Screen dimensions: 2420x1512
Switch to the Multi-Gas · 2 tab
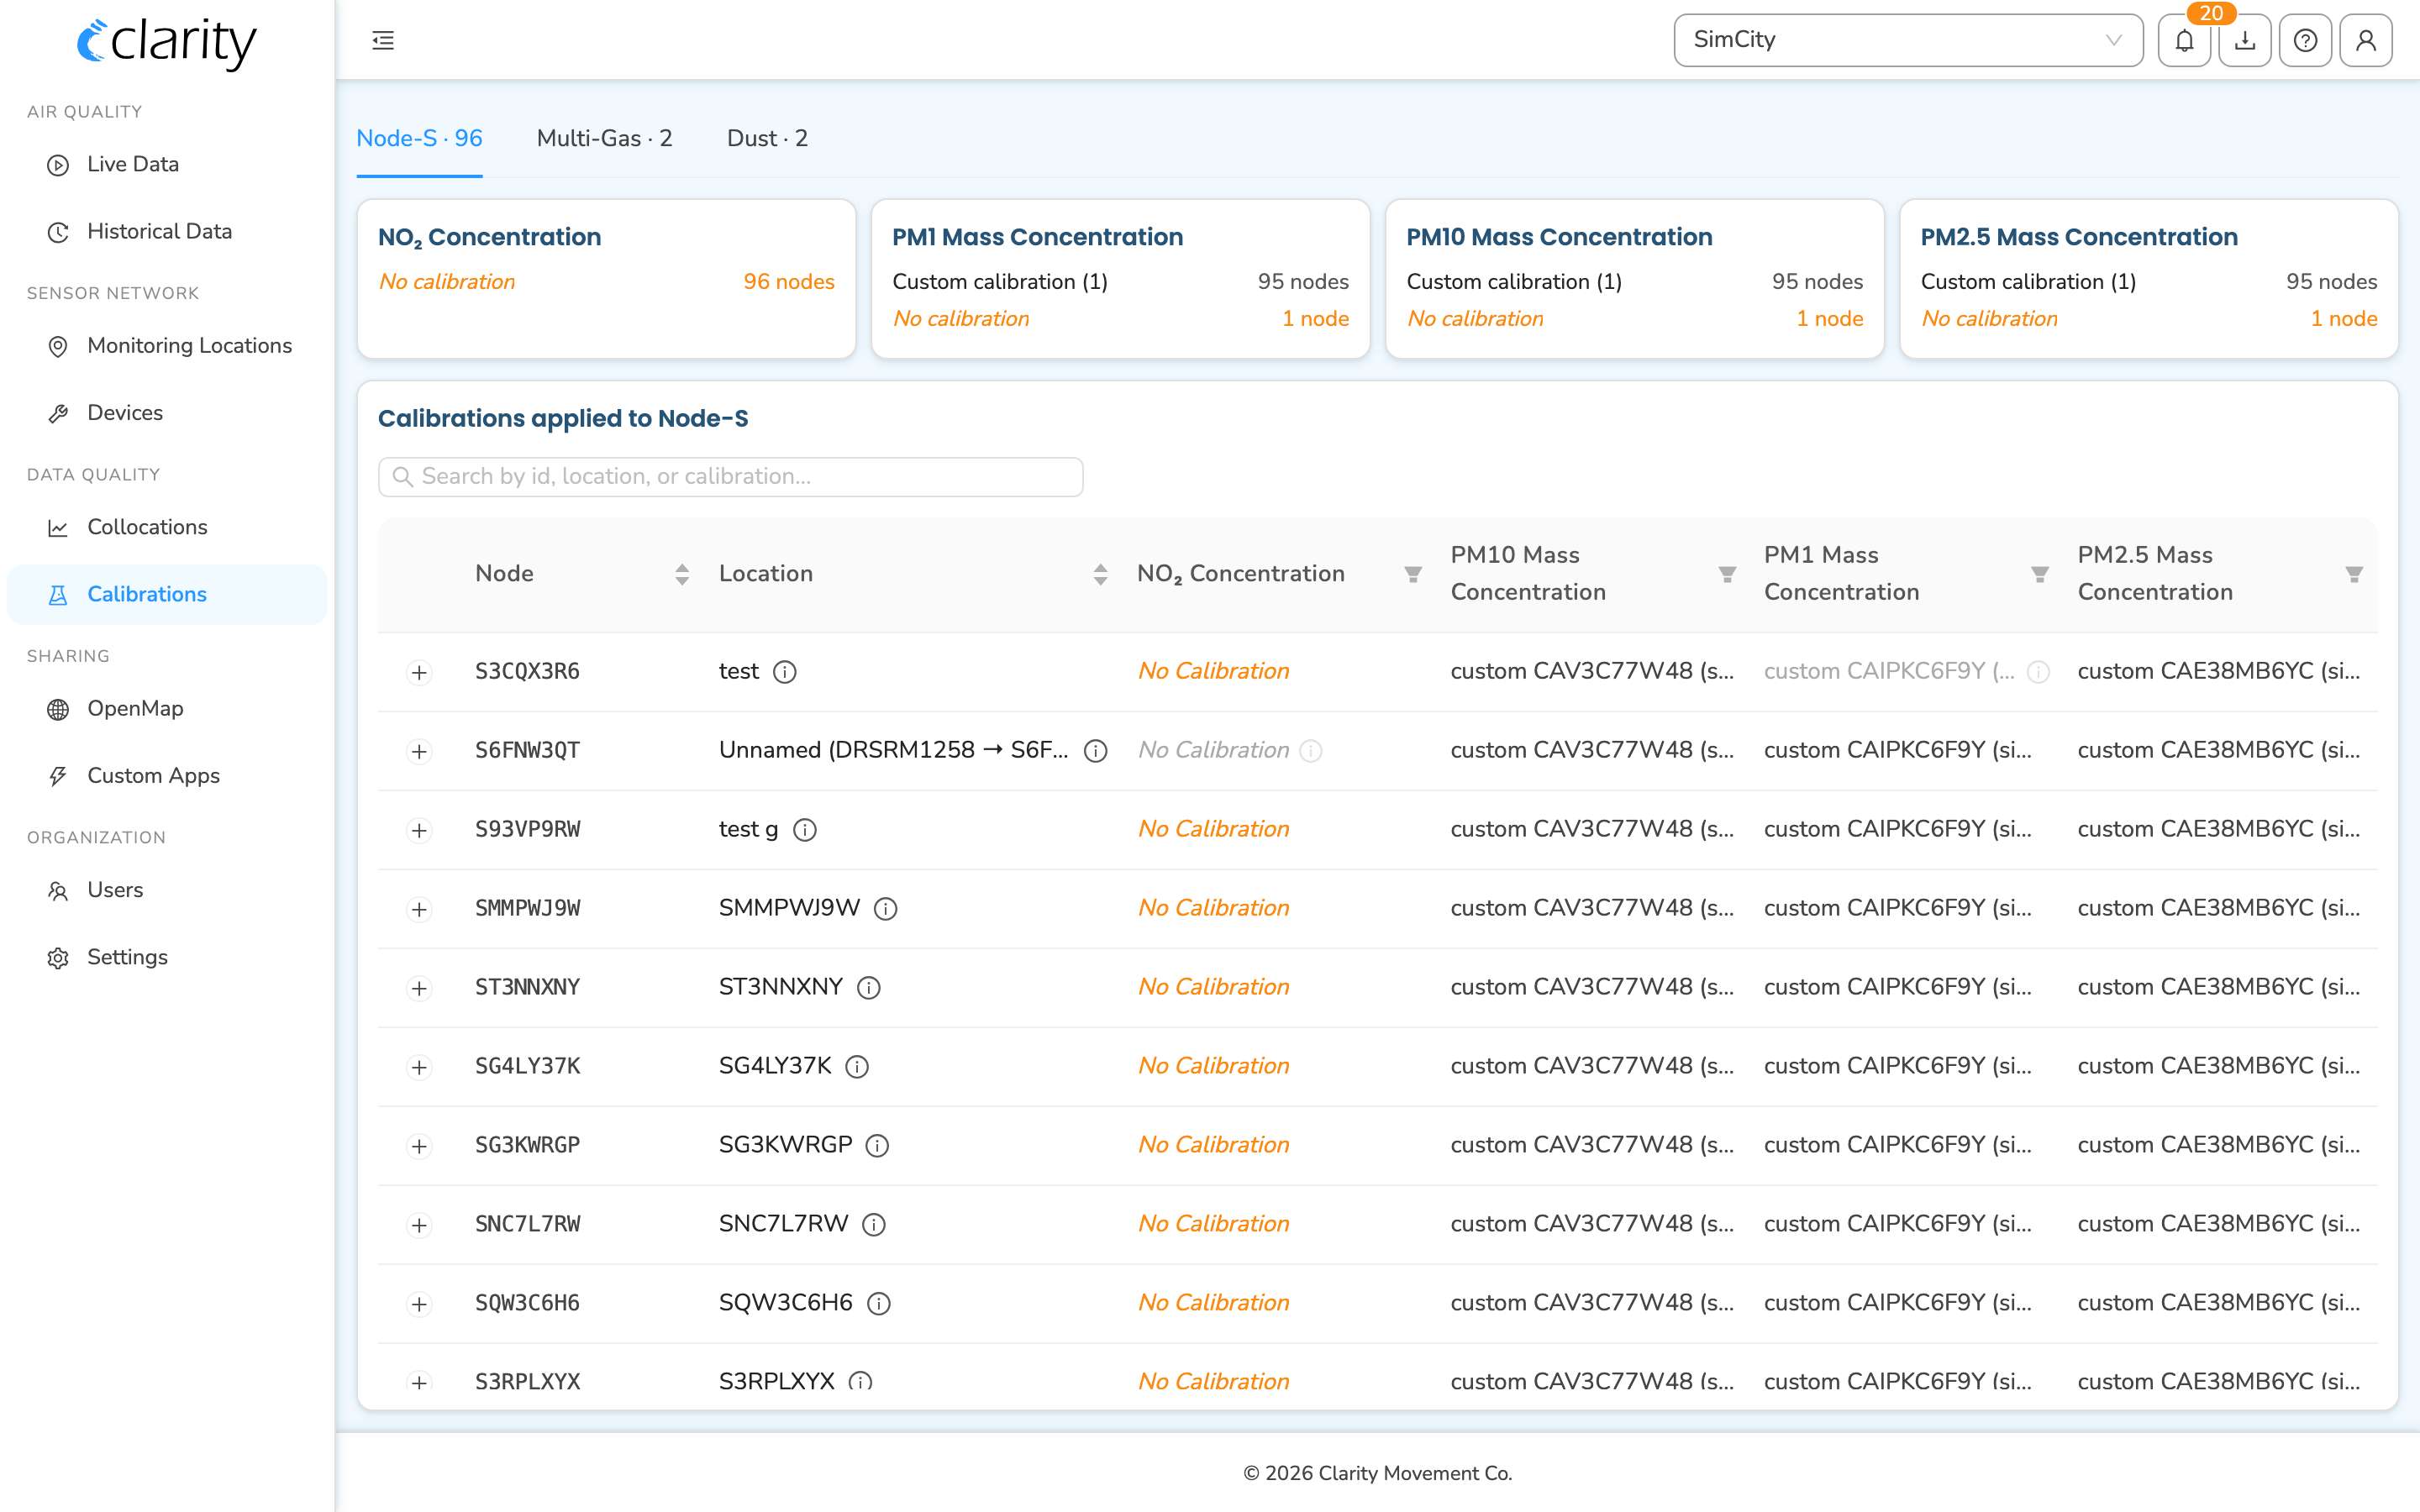tap(604, 138)
